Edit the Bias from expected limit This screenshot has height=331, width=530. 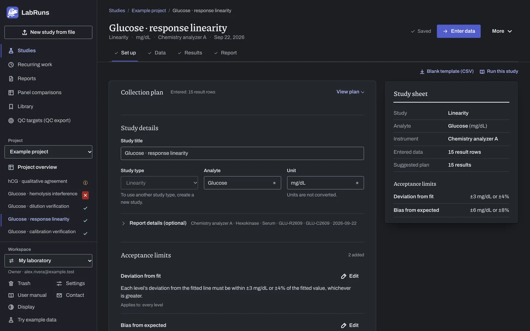click(350, 325)
